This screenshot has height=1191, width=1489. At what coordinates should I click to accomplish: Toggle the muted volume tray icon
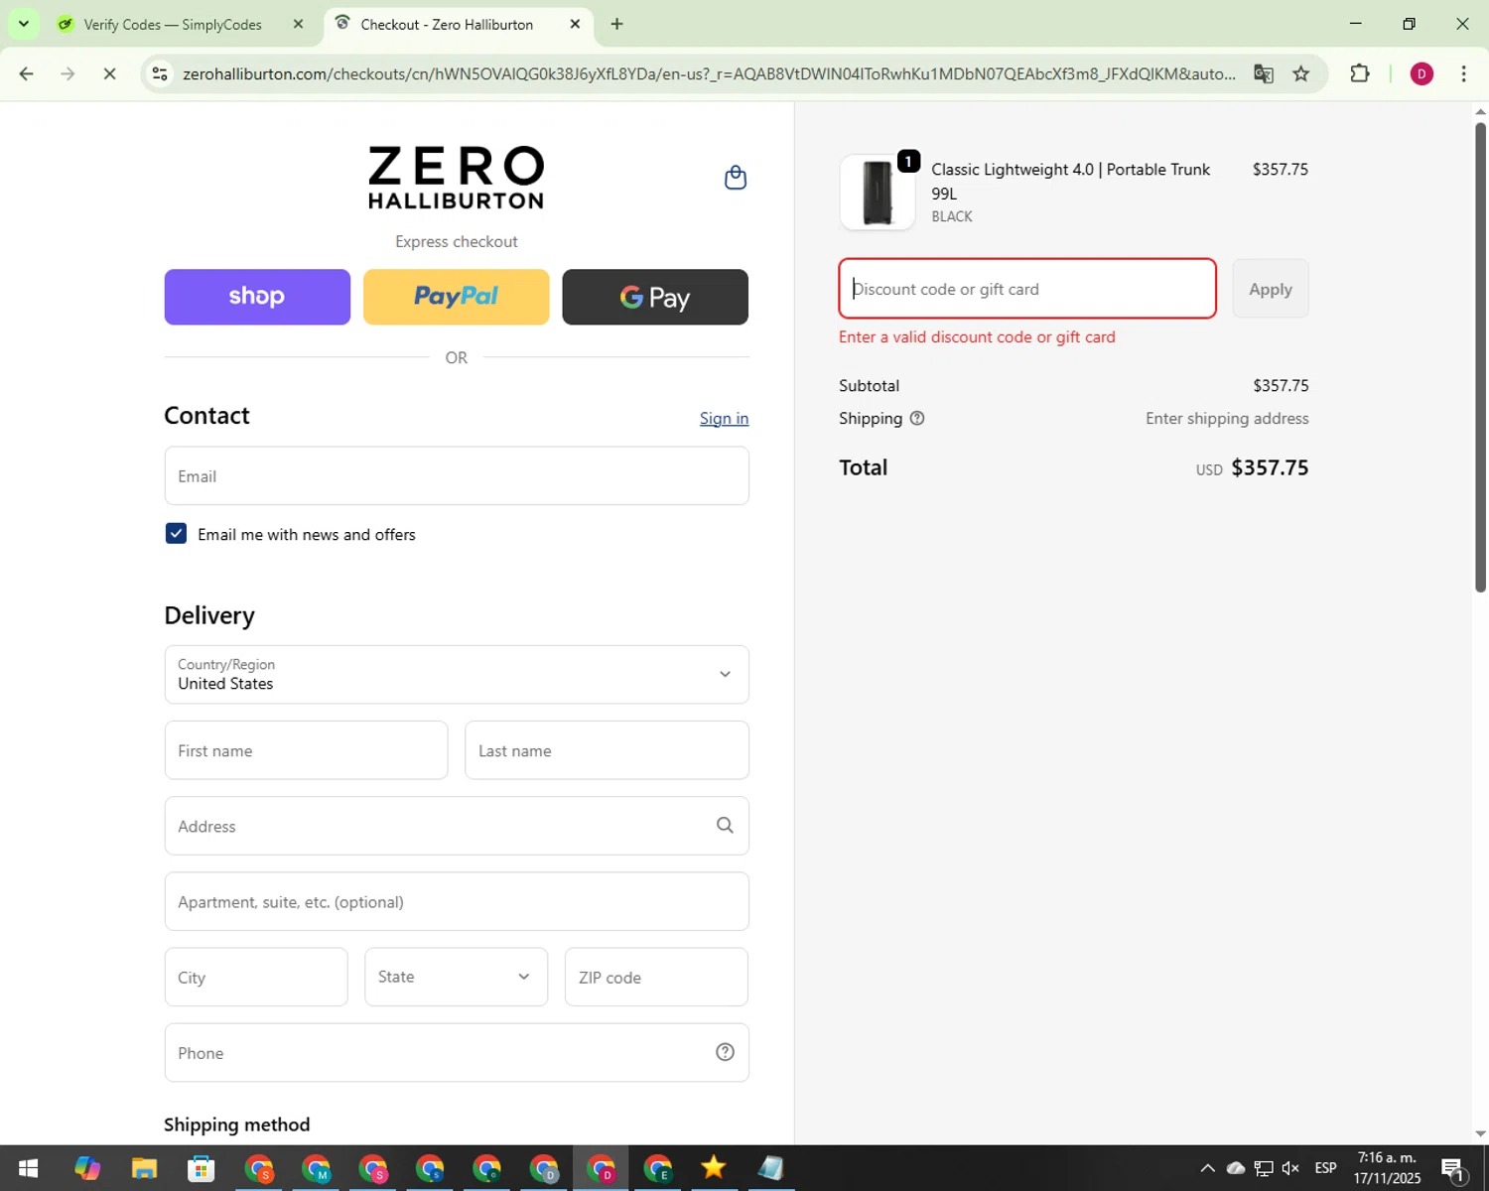[1290, 1168]
